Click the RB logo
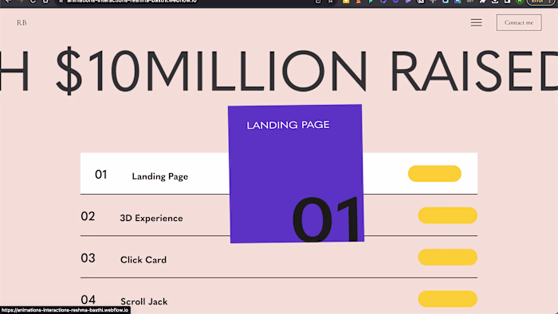Image resolution: width=558 pixels, height=314 pixels. pos(22,23)
